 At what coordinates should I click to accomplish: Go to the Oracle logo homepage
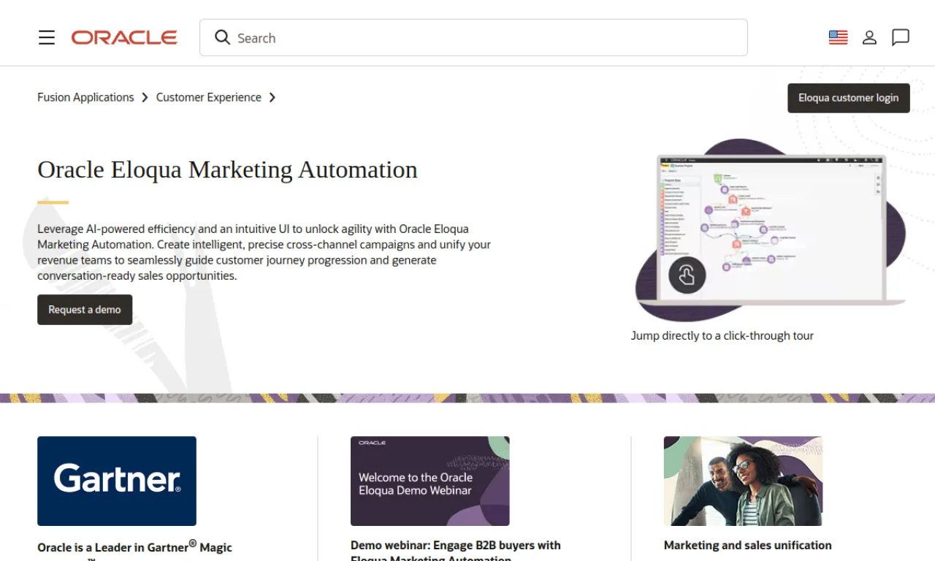124,37
